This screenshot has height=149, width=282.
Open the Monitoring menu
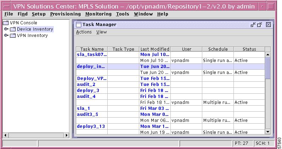pyautogui.click(x=98, y=14)
